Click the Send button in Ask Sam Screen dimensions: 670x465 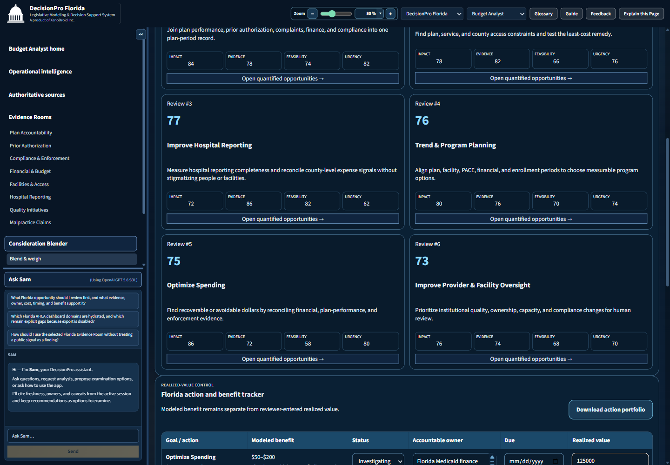point(73,451)
